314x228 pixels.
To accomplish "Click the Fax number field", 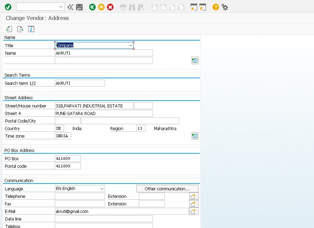I will pyautogui.click(x=80, y=204).
